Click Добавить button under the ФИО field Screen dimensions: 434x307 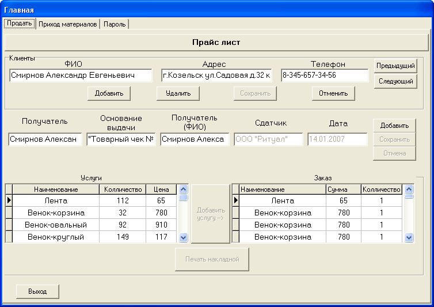pos(109,93)
